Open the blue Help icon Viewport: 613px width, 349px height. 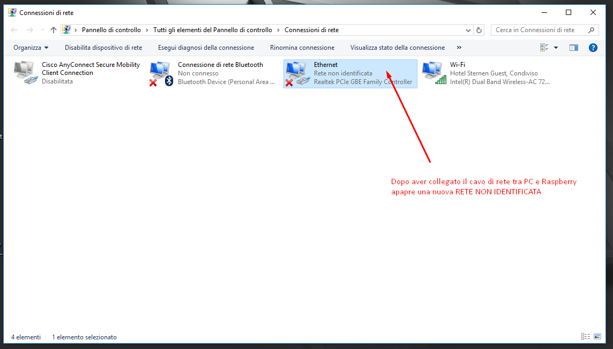pos(593,48)
